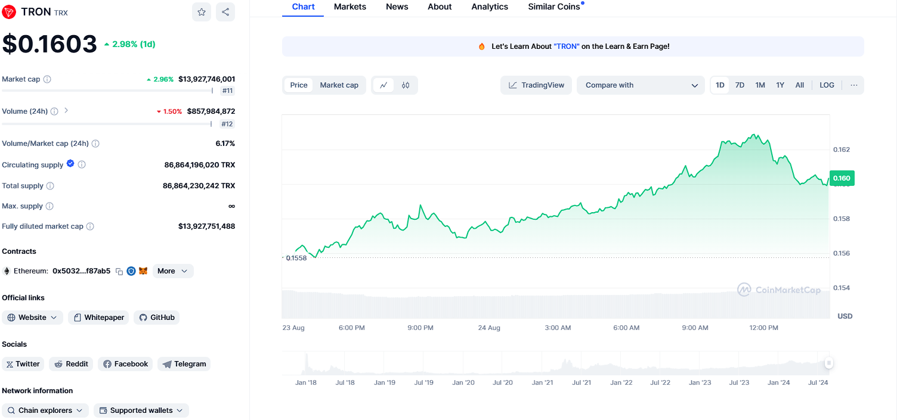897x420 pixels.
Task: Expand the More contracts dropdown
Action: (x=173, y=271)
